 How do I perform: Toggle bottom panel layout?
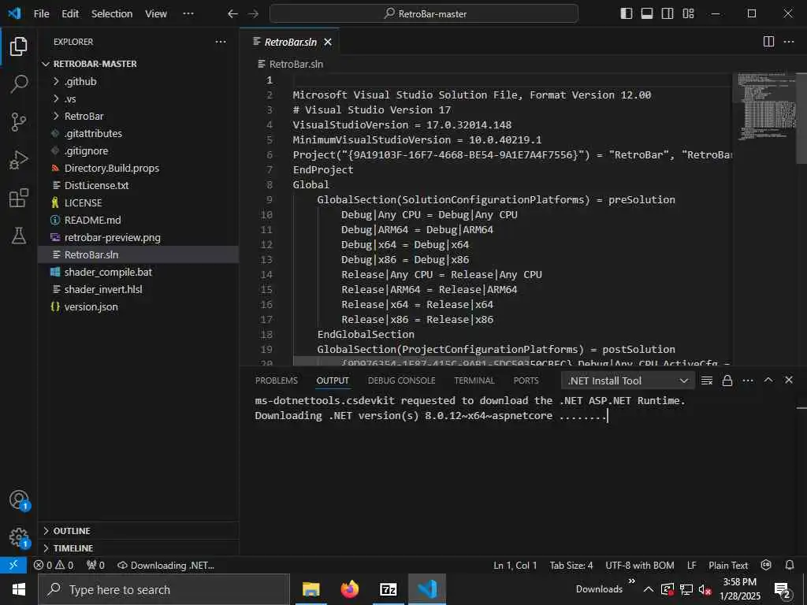coord(647,13)
